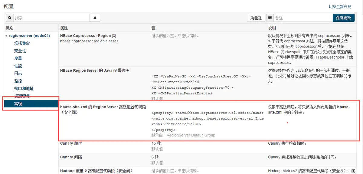Viewport: 363px width, 174px height.
Task: Click the 属性 column header
Action: click(64, 28)
